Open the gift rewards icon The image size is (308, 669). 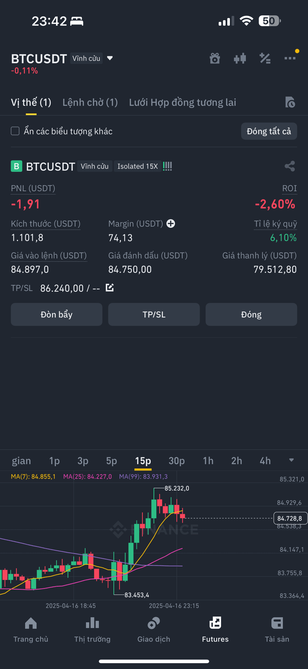point(215,59)
